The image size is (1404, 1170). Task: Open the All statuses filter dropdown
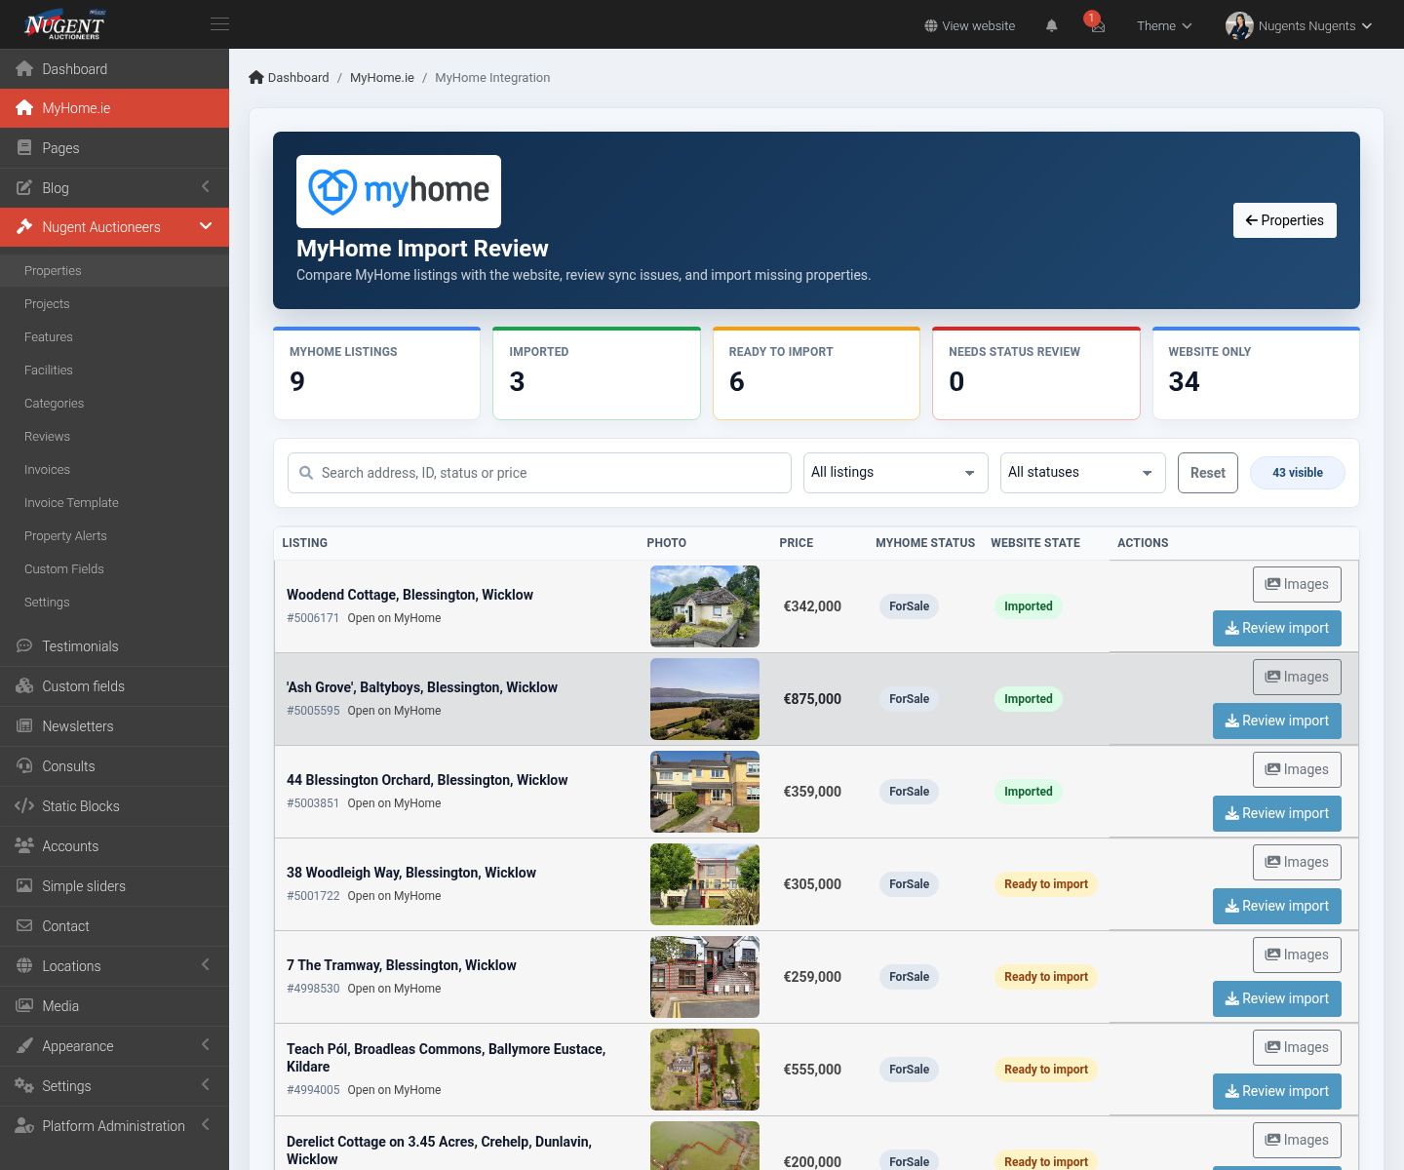click(x=1083, y=473)
